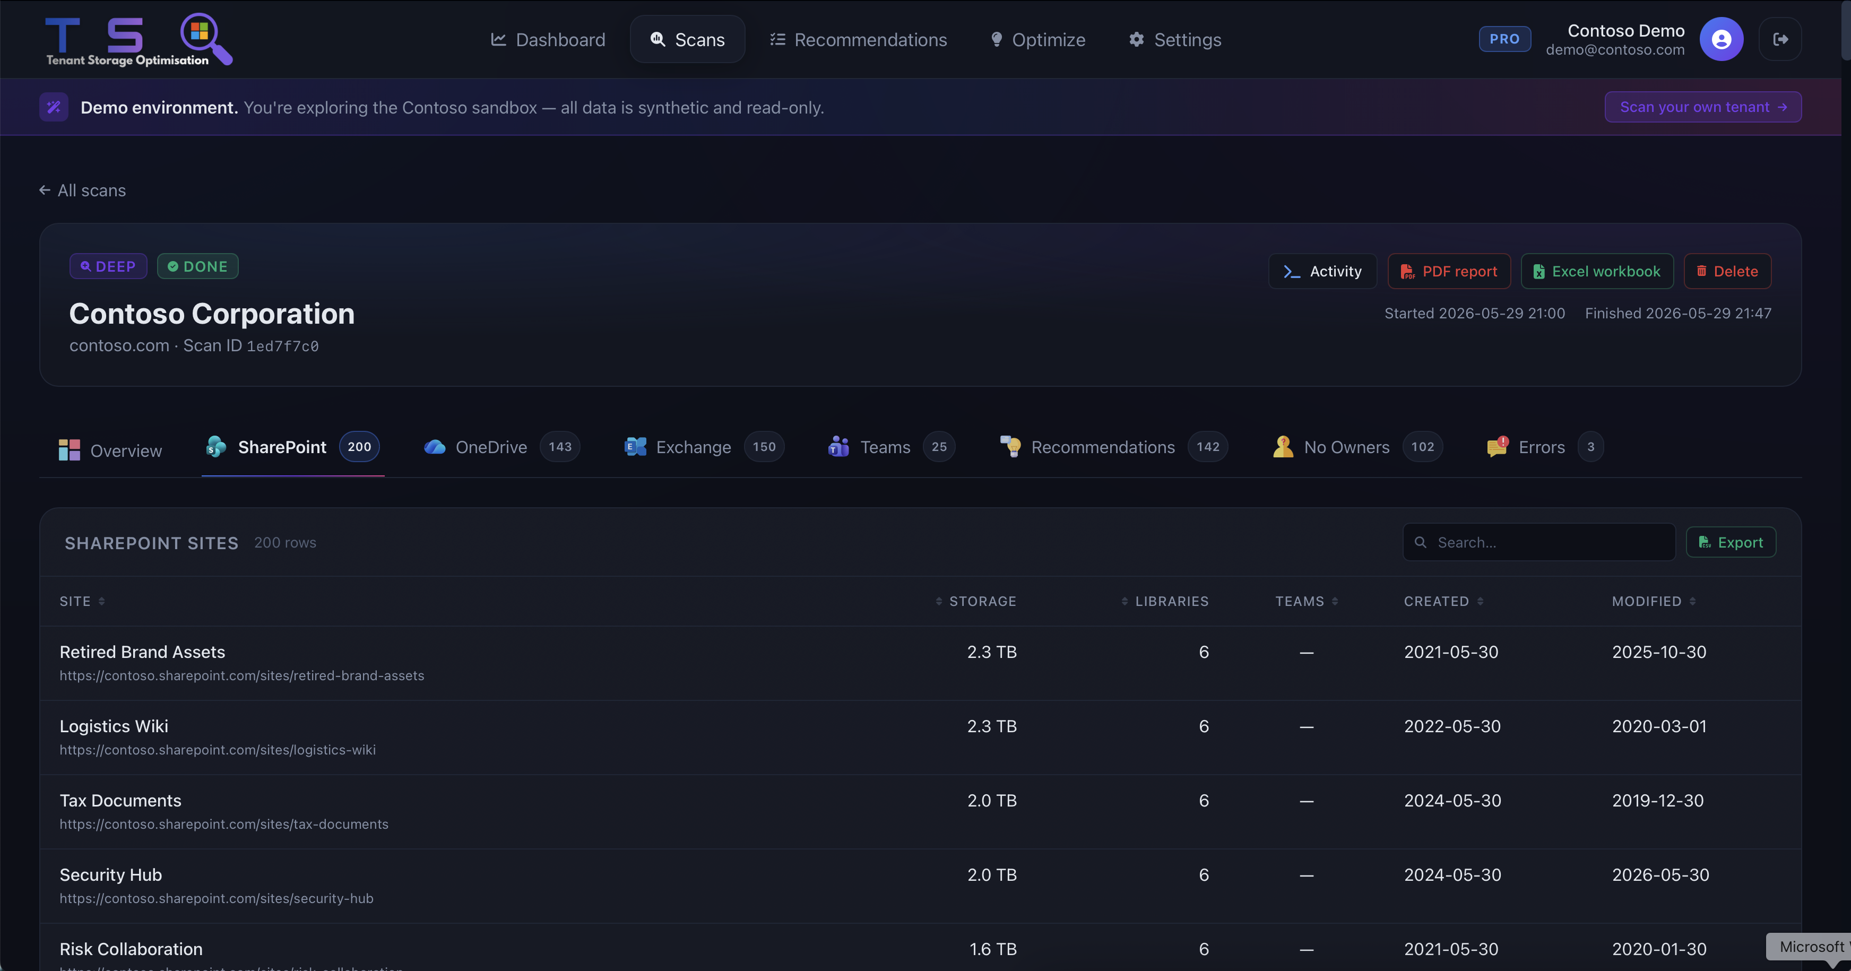The image size is (1851, 971).
Task: Click the Security Hub site name
Action: click(111, 875)
